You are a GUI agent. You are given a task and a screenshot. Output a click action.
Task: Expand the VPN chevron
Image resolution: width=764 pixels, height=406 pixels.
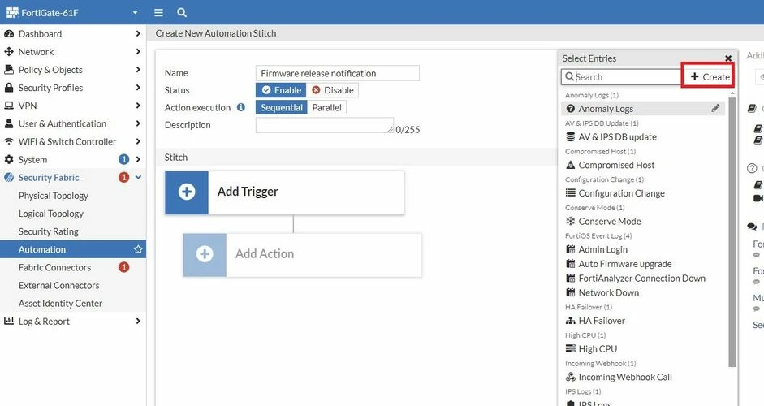138,106
